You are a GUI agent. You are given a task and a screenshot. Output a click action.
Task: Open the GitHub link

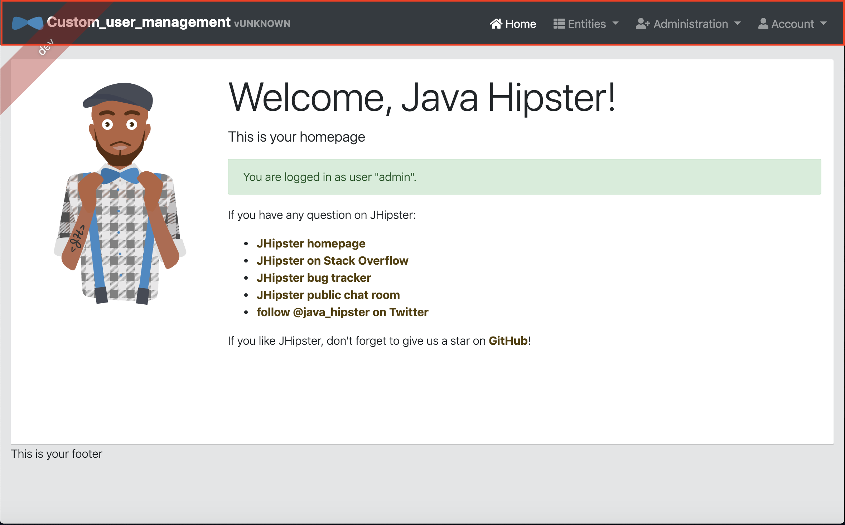coord(508,341)
